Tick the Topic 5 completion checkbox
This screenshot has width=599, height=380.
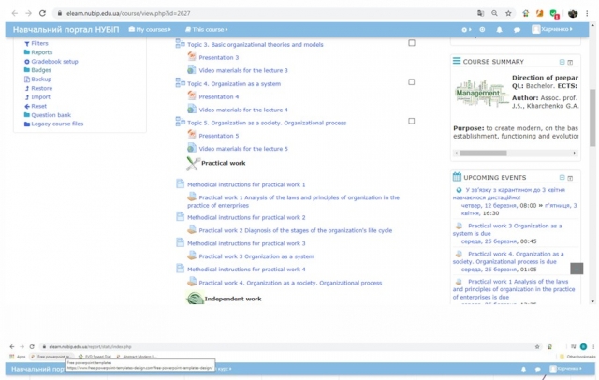click(x=412, y=121)
